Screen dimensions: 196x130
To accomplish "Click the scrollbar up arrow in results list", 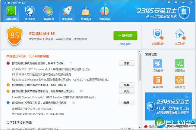I will point(140,52).
